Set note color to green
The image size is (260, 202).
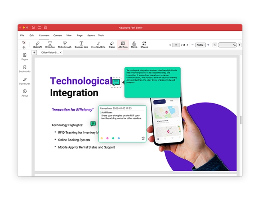(x=113, y=138)
